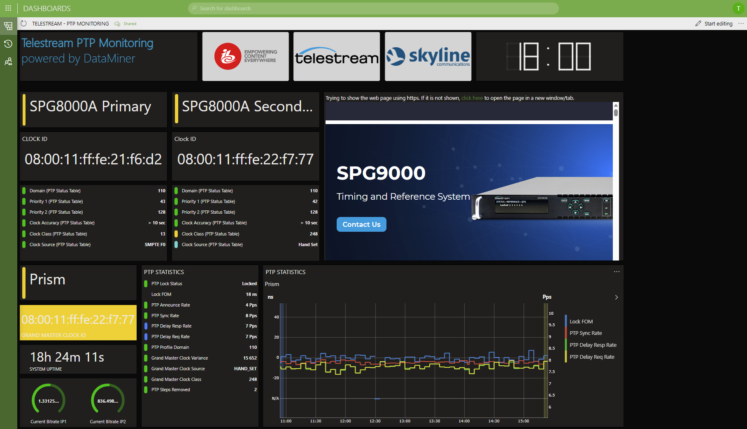The image size is (747, 429).
Task: Click PTP Announce Rate row
Action: coord(200,305)
